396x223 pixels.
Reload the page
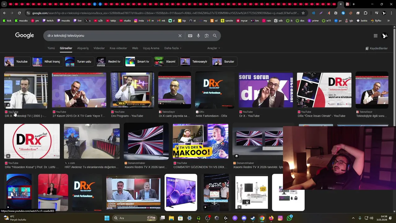point(19,13)
